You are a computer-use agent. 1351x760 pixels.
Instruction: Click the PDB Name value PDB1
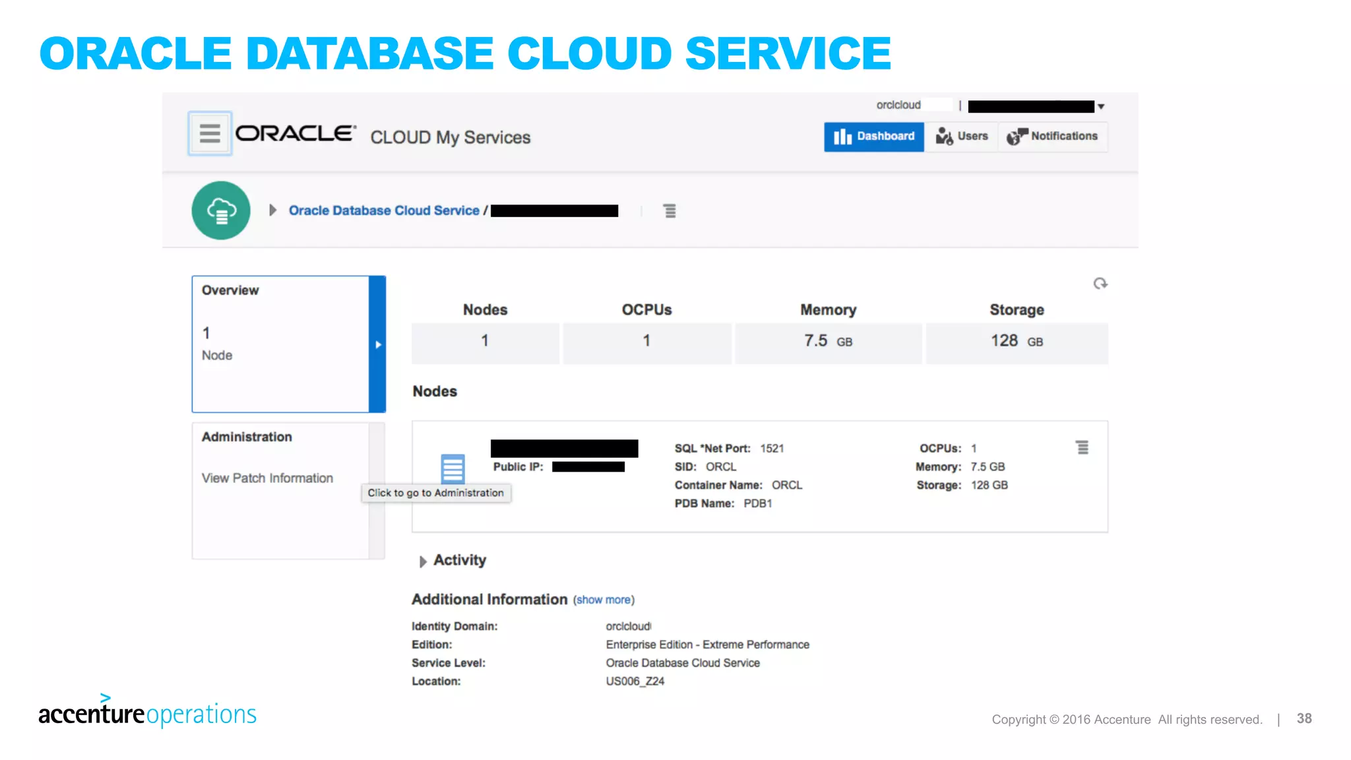point(758,503)
